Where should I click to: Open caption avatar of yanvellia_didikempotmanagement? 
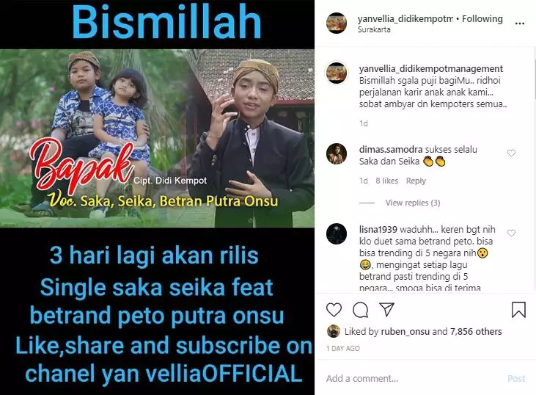point(337,73)
